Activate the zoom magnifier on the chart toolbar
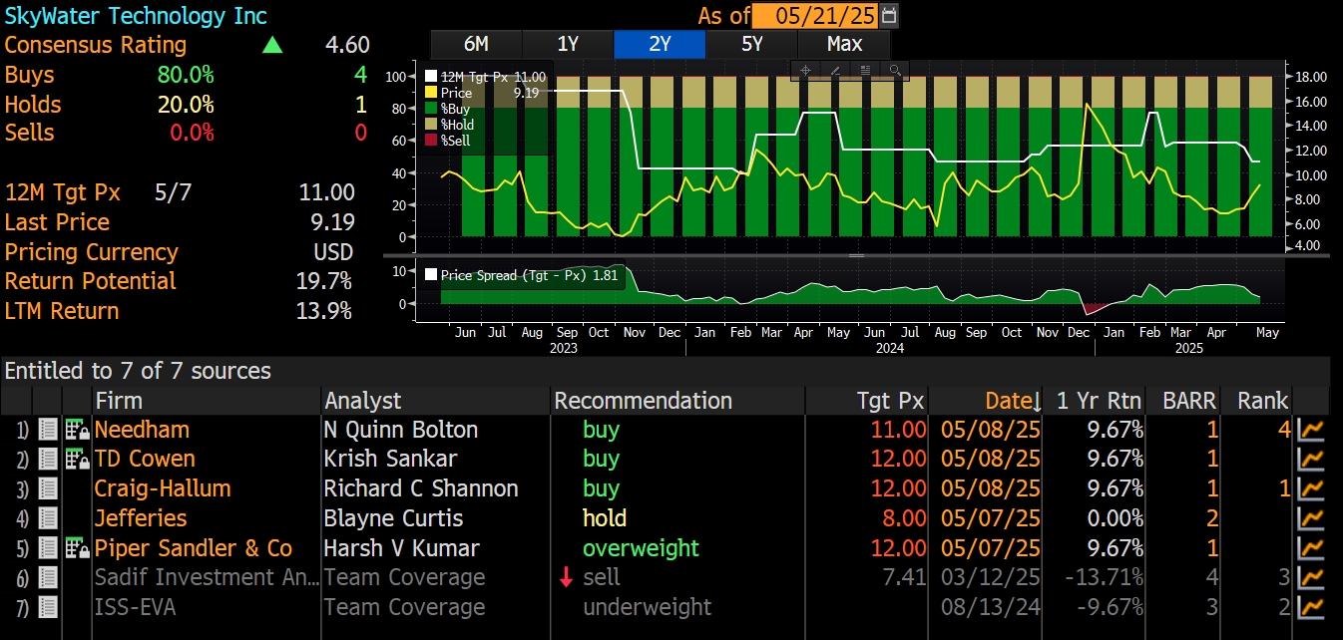The width and height of the screenshot is (1343, 640). click(895, 71)
